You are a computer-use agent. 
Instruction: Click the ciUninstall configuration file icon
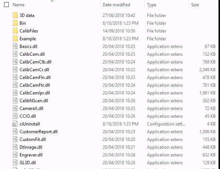(x=15, y=124)
